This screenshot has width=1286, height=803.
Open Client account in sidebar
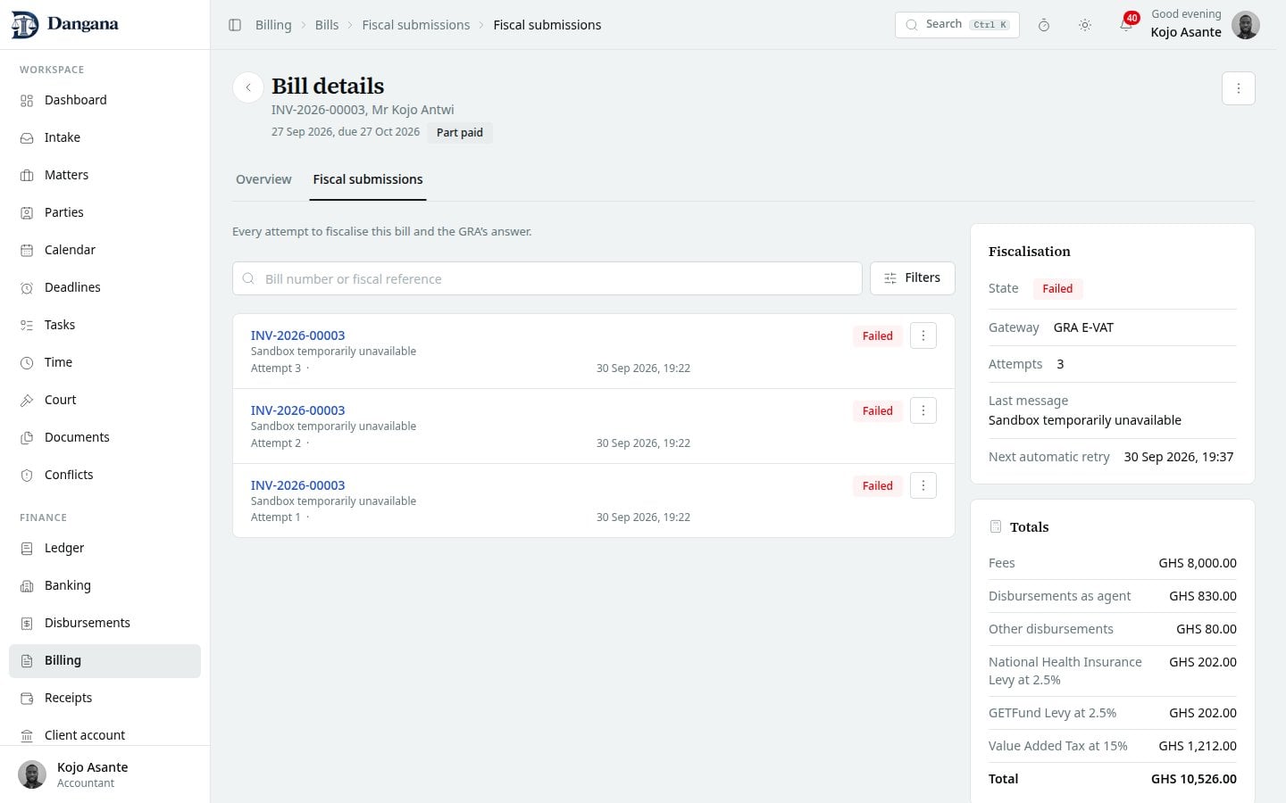point(104,735)
